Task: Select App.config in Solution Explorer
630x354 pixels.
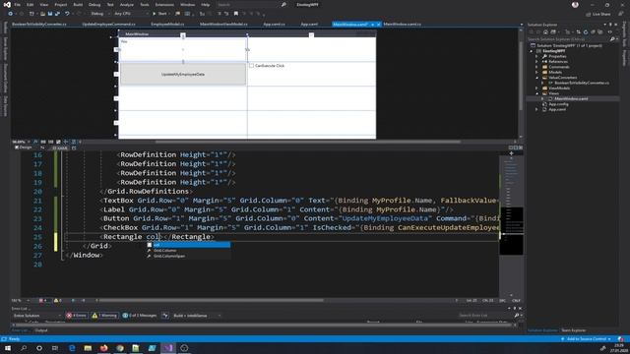Action: [558, 104]
